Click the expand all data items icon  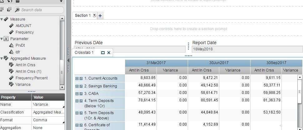coord(2,9)
